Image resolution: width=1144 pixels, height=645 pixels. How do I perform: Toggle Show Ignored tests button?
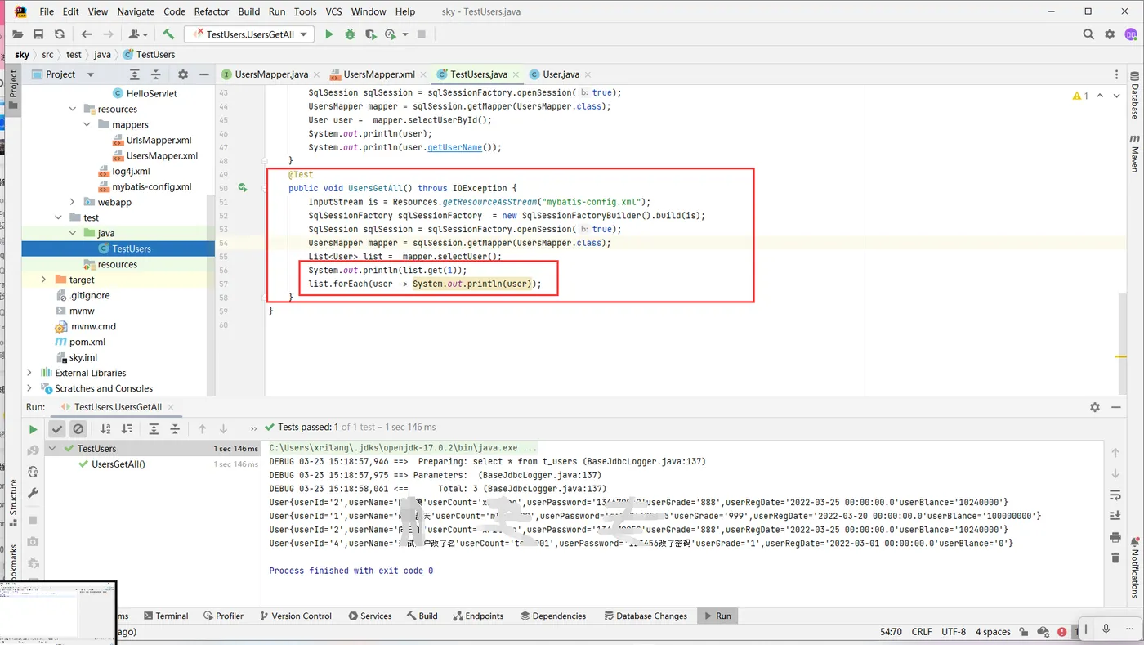tap(78, 428)
